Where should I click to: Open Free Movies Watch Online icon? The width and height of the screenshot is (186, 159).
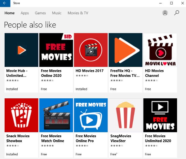56,115
